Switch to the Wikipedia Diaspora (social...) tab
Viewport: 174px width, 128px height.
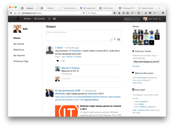147,8
